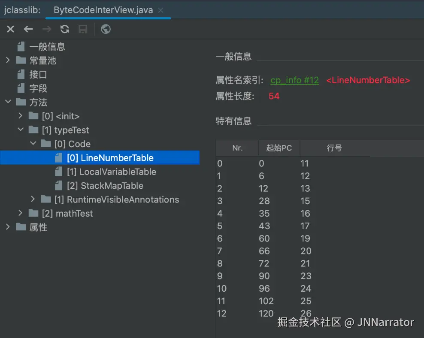Select line number value 20
Screen dimensions: 424x338
pos(306,251)
